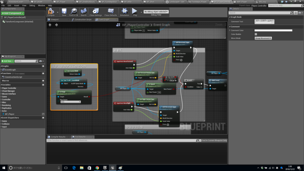Save the blueprint with Save icon
The height and width of the screenshot is (171, 304).
[64, 12]
